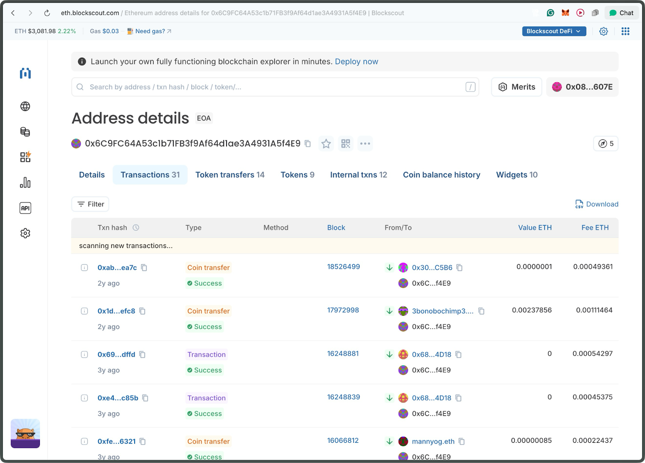The image size is (645, 463).
Task: Click the MetaMask extension icon
Action: coord(565,13)
